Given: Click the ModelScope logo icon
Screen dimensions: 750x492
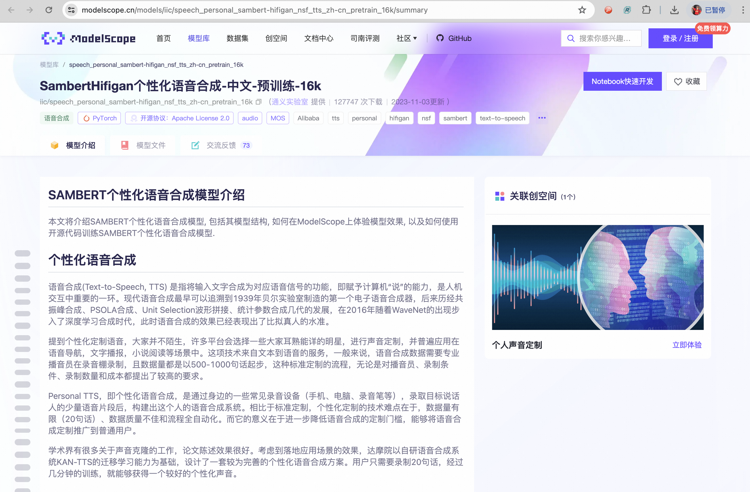Looking at the screenshot, I should (x=53, y=38).
